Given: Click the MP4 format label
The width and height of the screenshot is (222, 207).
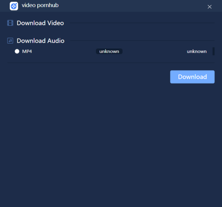Looking at the screenshot, I should point(27,52).
